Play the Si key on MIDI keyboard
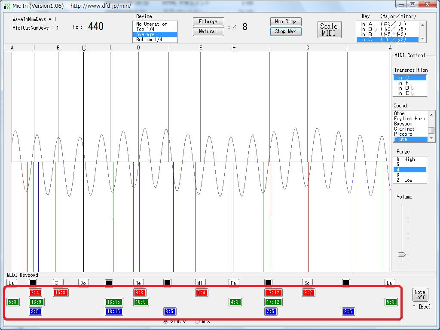Screen dimensions: 440x330 pos(58,283)
